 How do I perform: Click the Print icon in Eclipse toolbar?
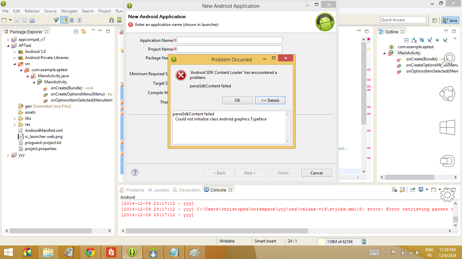click(x=32, y=20)
